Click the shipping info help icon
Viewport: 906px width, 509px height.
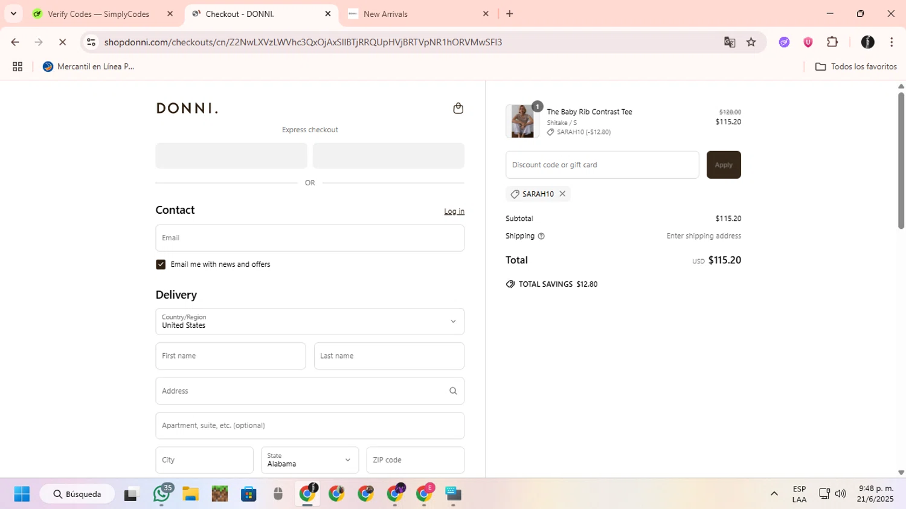pos(541,236)
